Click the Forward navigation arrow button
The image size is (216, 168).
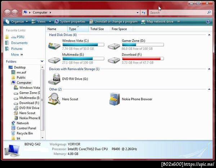point(15,13)
